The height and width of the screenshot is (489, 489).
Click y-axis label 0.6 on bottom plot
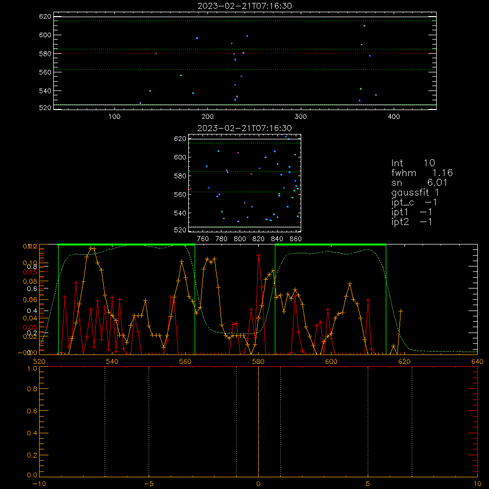(32, 411)
